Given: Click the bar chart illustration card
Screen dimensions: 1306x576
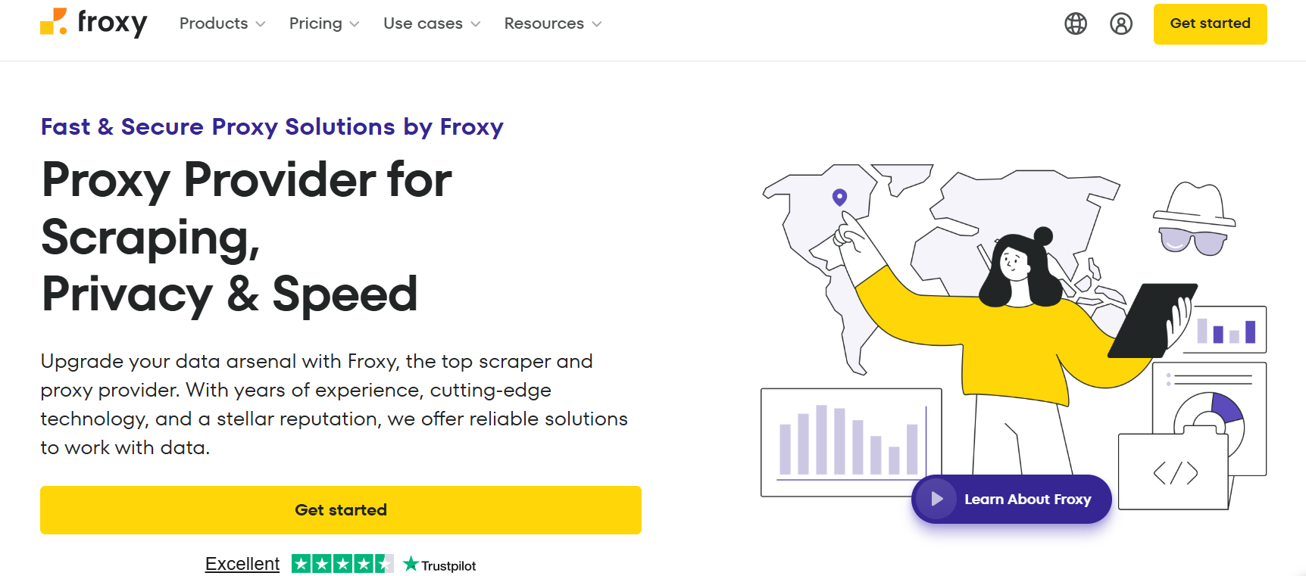Looking at the screenshot, I should point(850,442).
